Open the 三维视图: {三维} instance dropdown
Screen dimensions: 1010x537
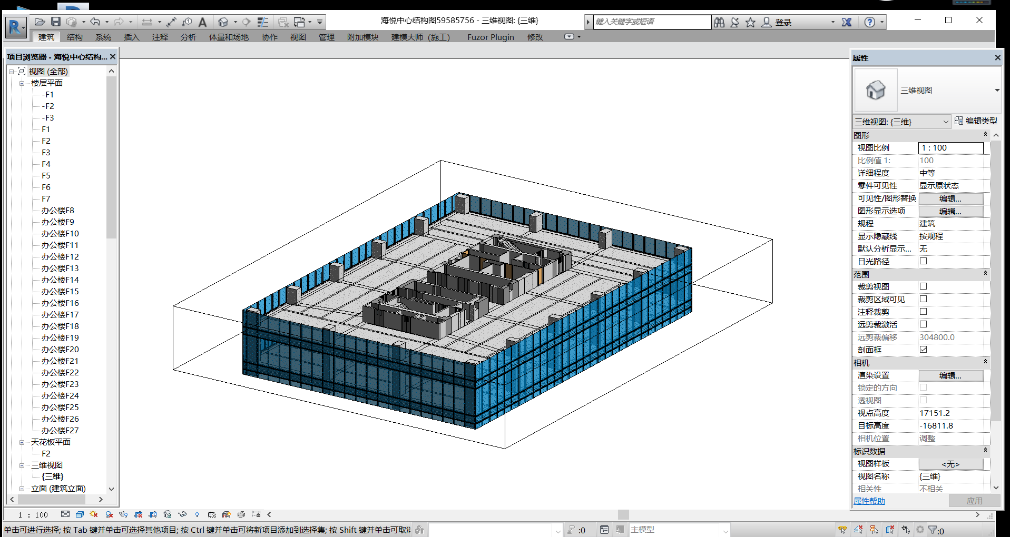pos(946,122)
